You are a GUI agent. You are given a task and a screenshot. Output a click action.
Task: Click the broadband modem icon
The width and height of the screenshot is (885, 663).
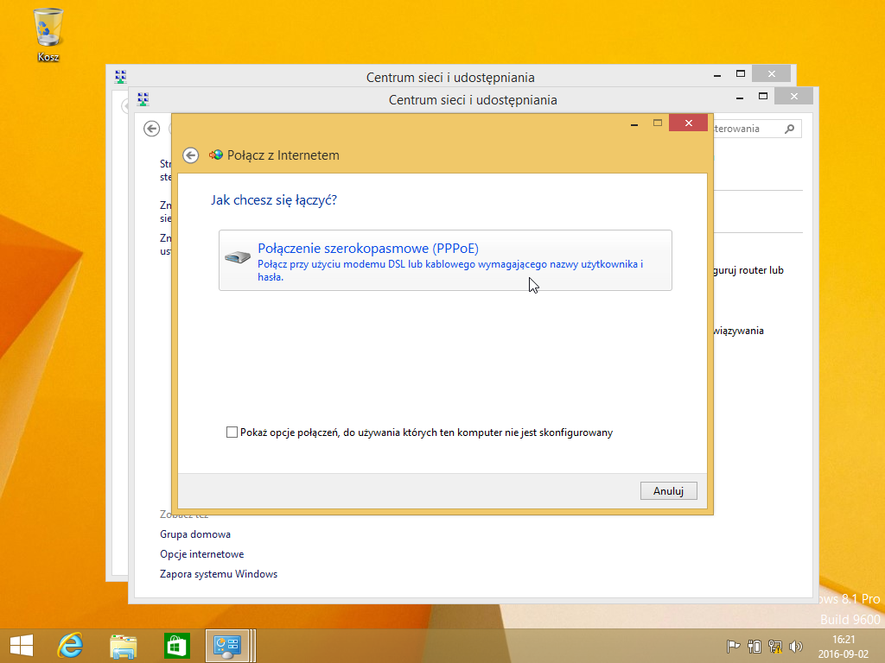[238, 257]
